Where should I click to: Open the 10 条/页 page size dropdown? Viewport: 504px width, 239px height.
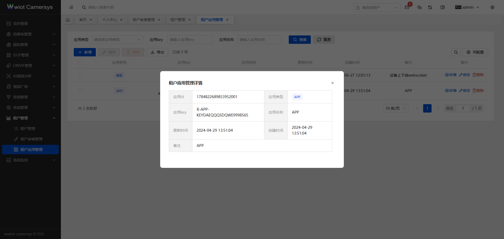click(395, 108)
